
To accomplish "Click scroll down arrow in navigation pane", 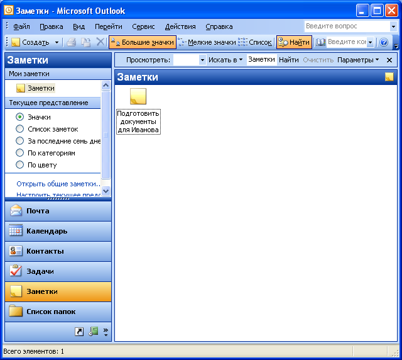I will point(106,191).
